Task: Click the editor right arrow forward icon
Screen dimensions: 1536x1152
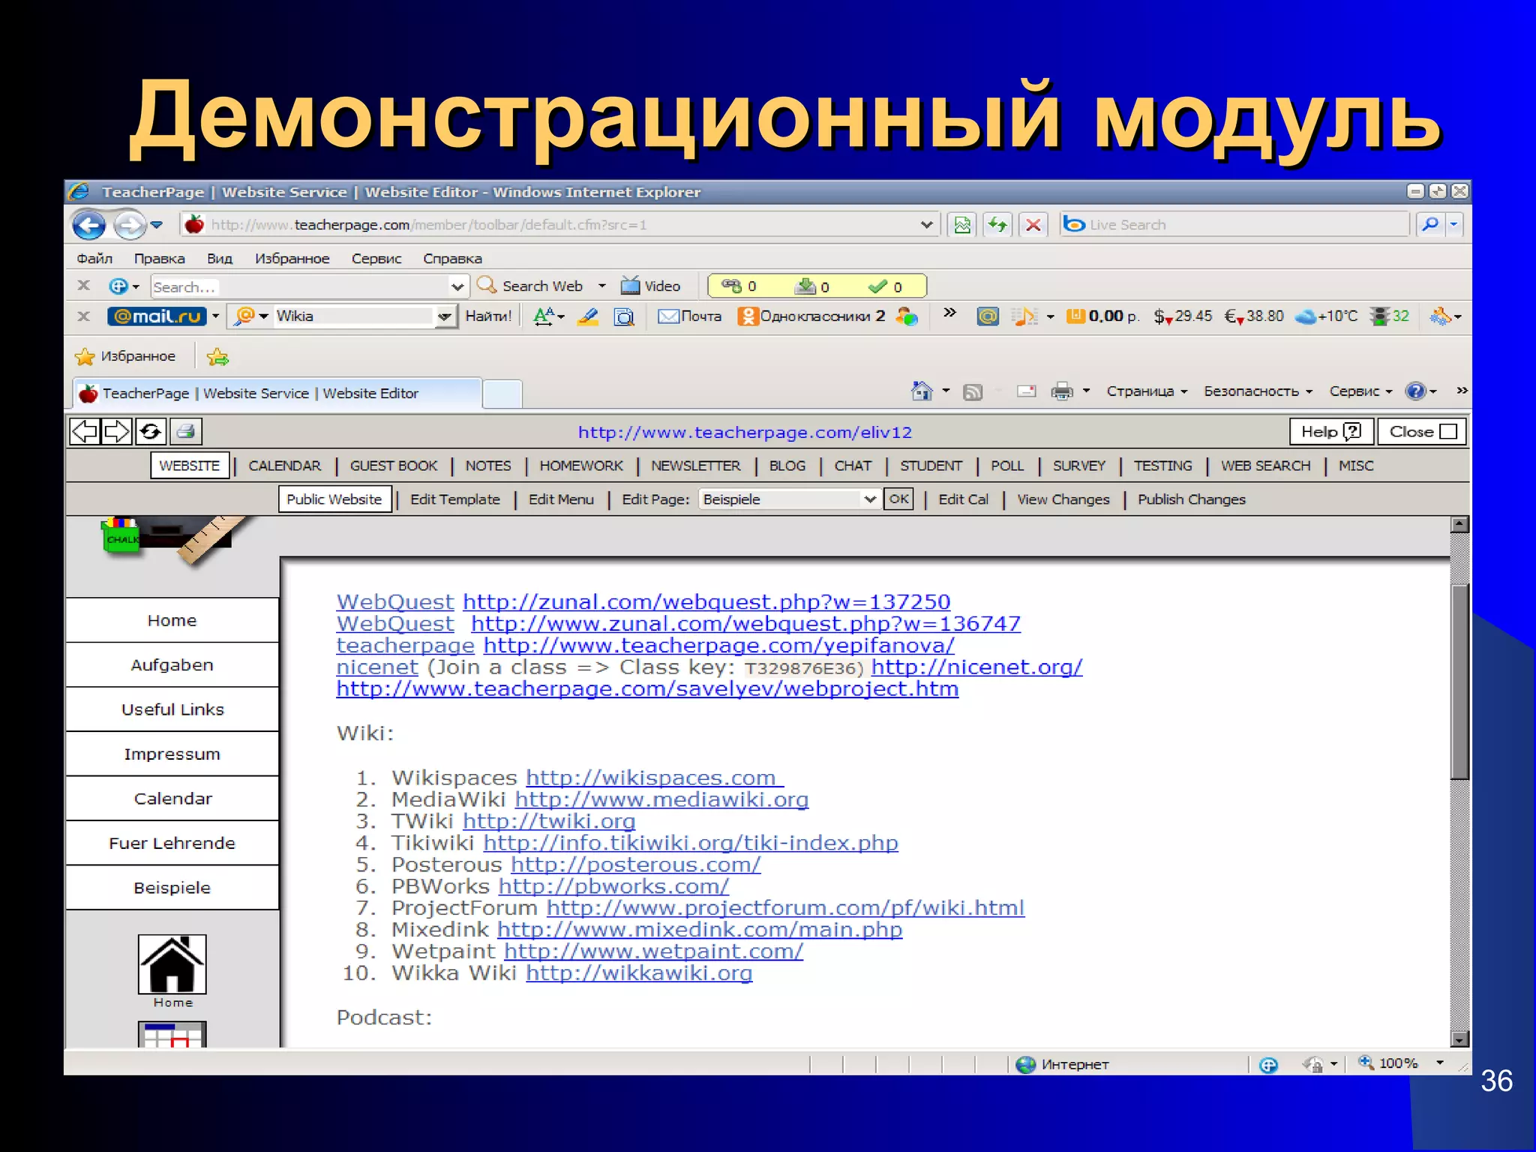Action: coord(116,431)
